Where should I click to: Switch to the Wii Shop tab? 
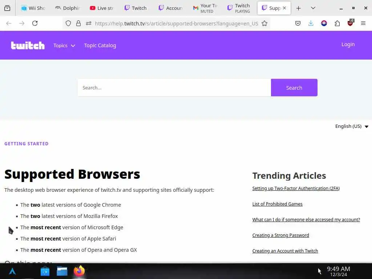(33, 8)
